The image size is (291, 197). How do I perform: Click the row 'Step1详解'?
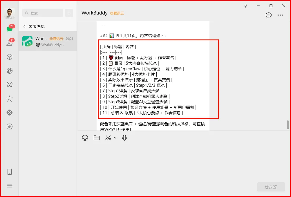pyautogui.click(x=131, y=91)
